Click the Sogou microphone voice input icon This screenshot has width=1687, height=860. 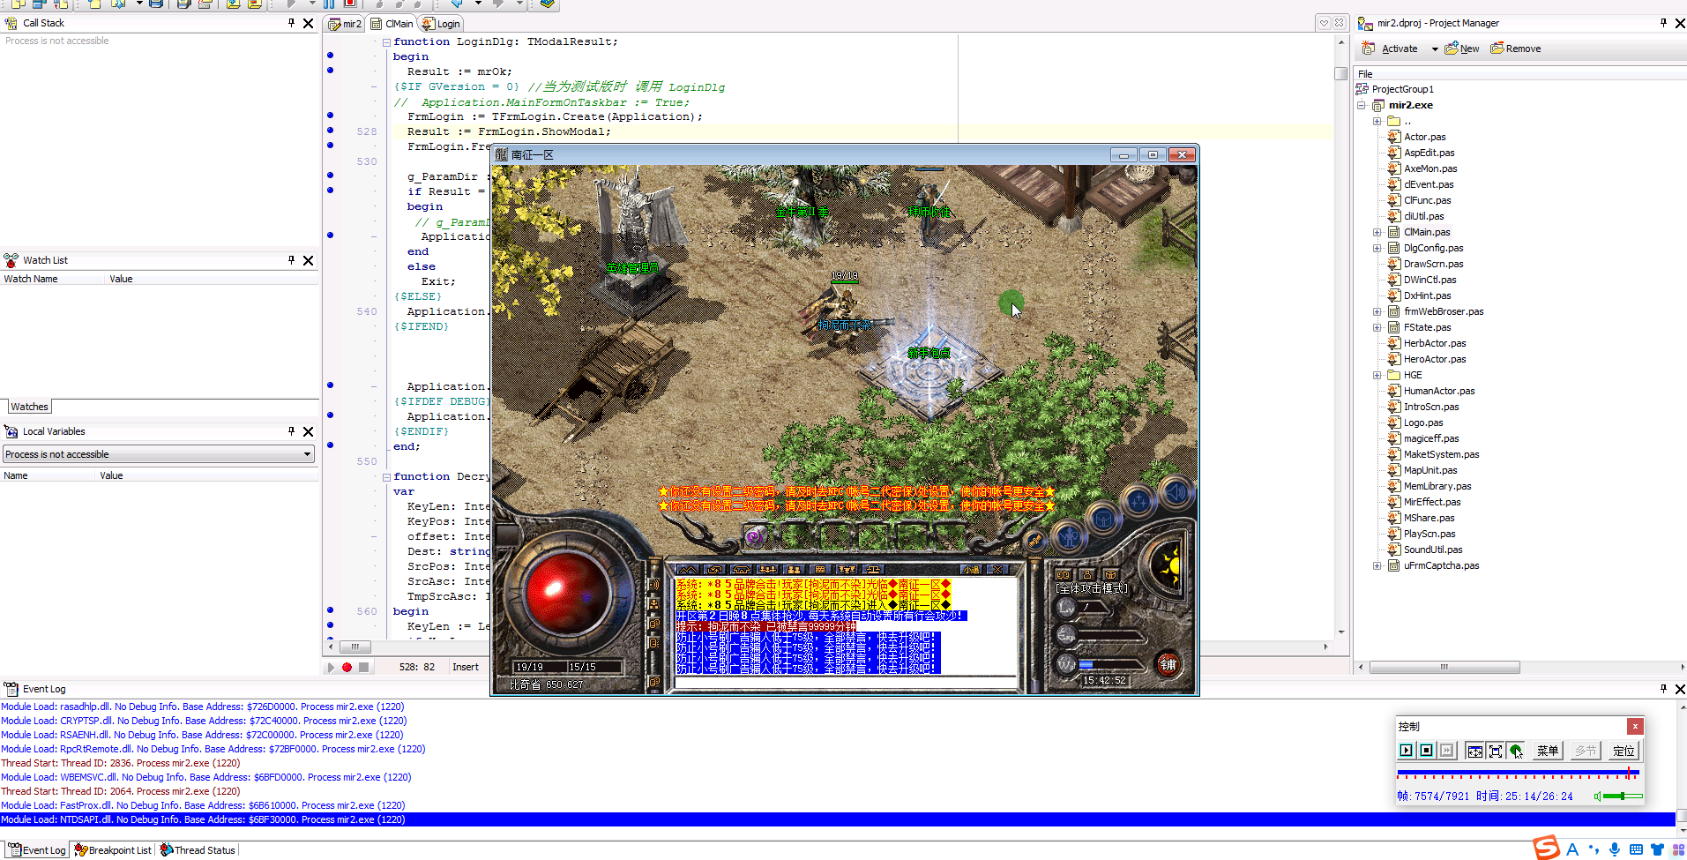coord(1614,849)
